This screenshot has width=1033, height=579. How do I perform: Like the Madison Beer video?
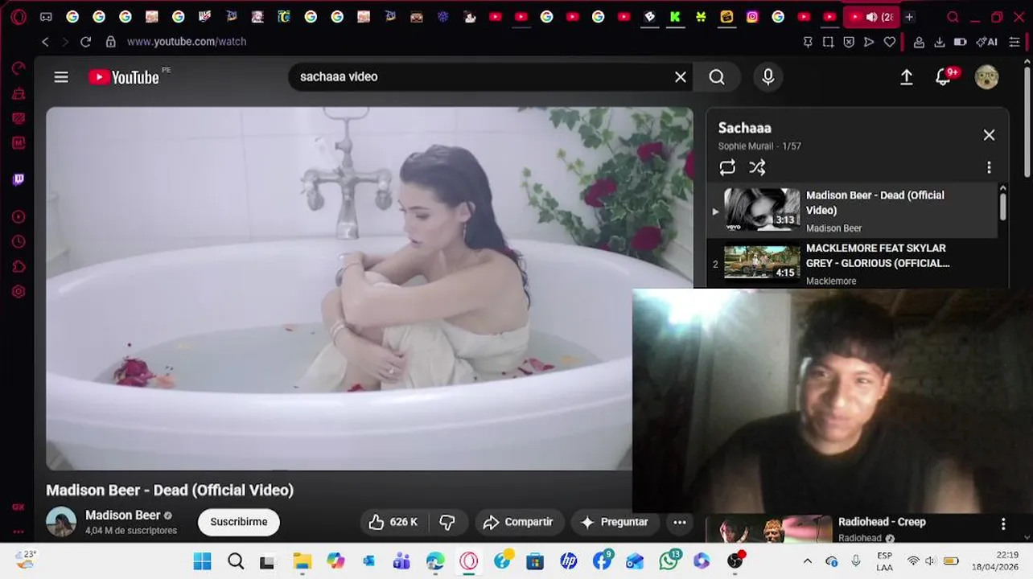pos(393,522)
